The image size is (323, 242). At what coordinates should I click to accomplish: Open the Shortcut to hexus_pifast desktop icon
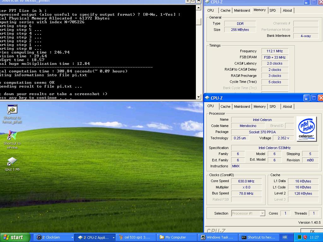pyautogui.click(x=12, y=113)
